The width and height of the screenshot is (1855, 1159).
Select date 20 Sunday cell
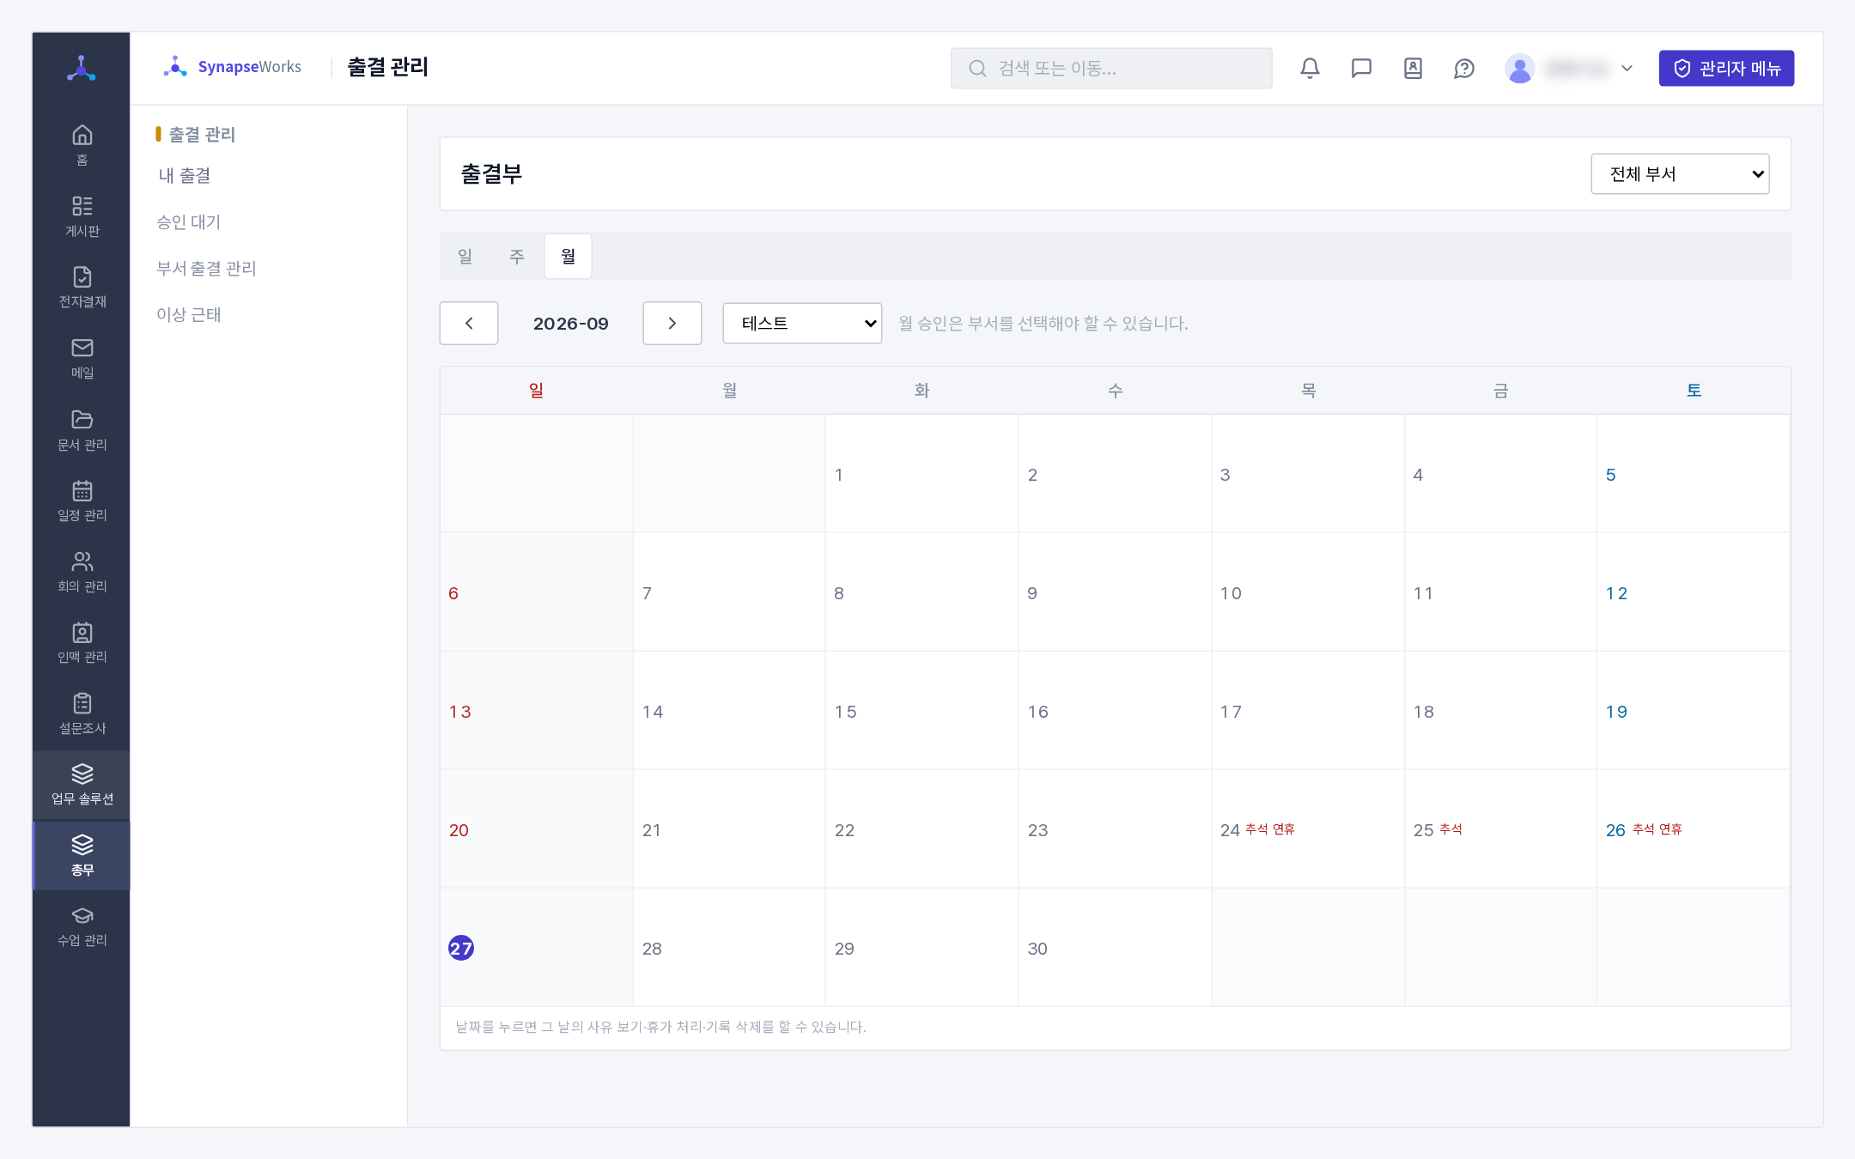point(537,829)
